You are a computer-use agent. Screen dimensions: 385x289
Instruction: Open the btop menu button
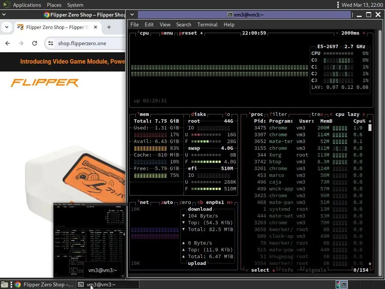point(167,33)
